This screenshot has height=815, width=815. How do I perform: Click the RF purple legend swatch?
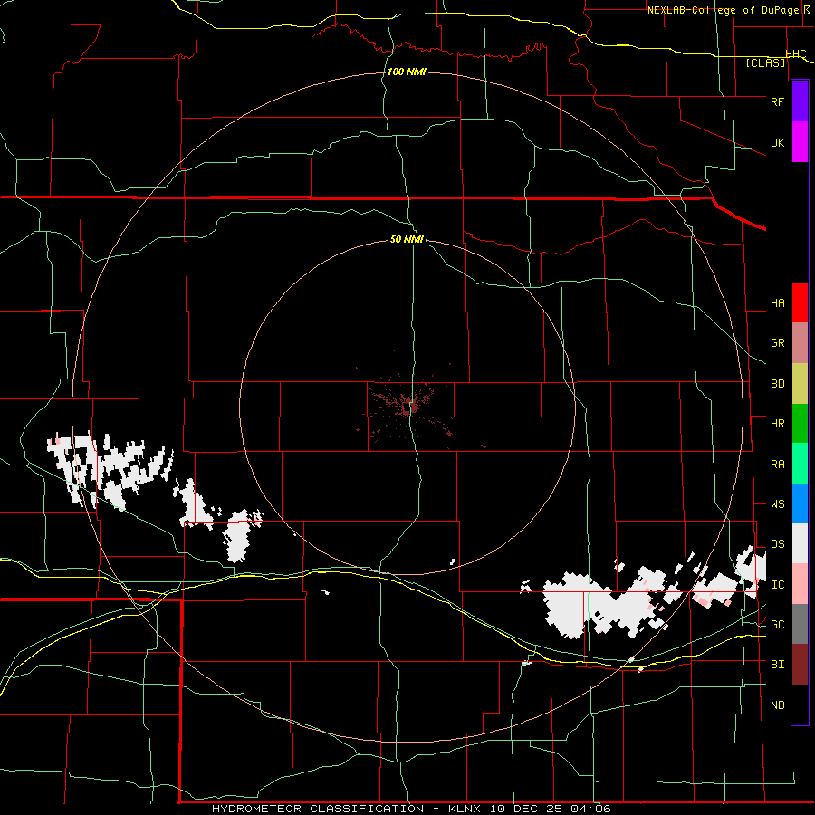[x=800, y=101]
